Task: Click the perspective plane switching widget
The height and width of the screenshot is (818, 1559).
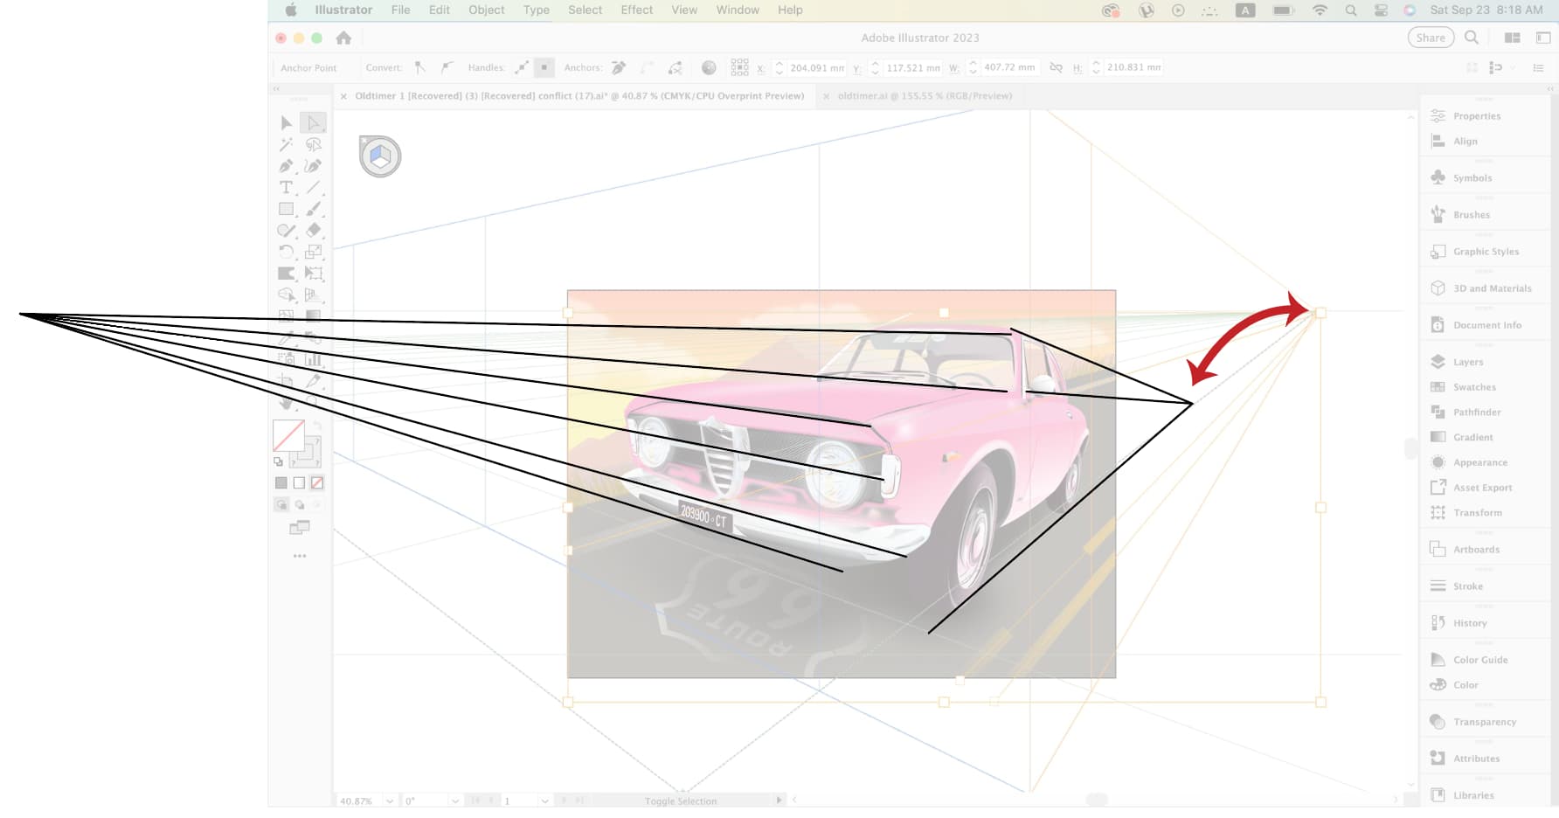Action: (380, 156)
